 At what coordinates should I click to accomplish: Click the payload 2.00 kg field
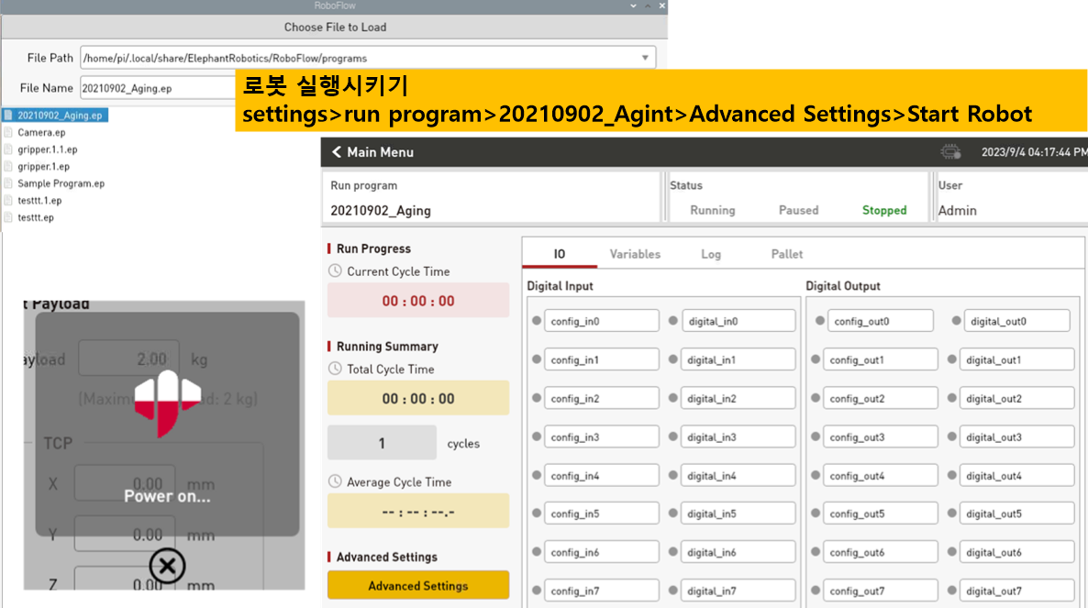click(128, 359)
